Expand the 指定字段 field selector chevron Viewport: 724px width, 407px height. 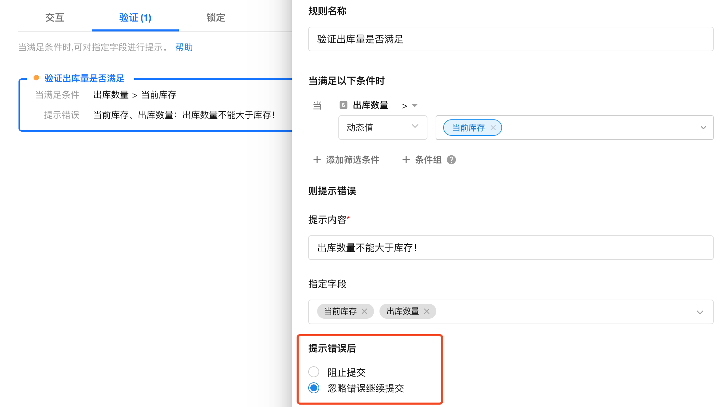700,312
